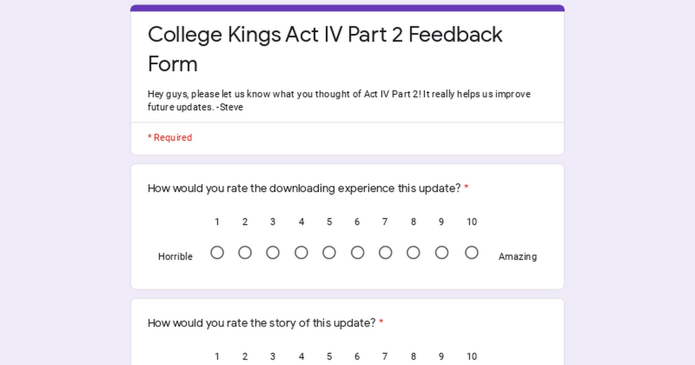Click the Horrible scale label
695x365 pixels.
click(x=175, y=256)
